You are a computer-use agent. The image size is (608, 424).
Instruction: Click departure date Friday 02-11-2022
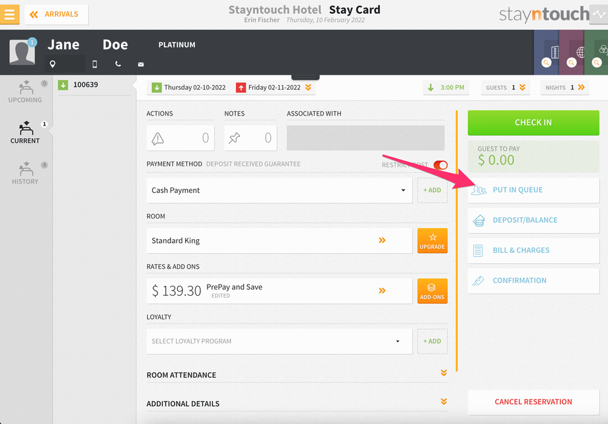click(x=268, y=88)
